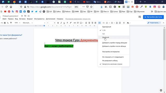Viewport: 166px width, 93px height.
Task: Collapse the menus with the chevron arrow
Action: click(164, 23)
